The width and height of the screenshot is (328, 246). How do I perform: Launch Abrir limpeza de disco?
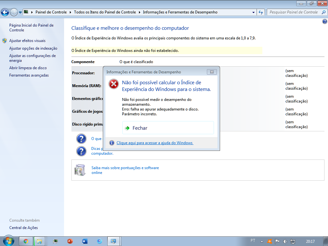(28, 68)
